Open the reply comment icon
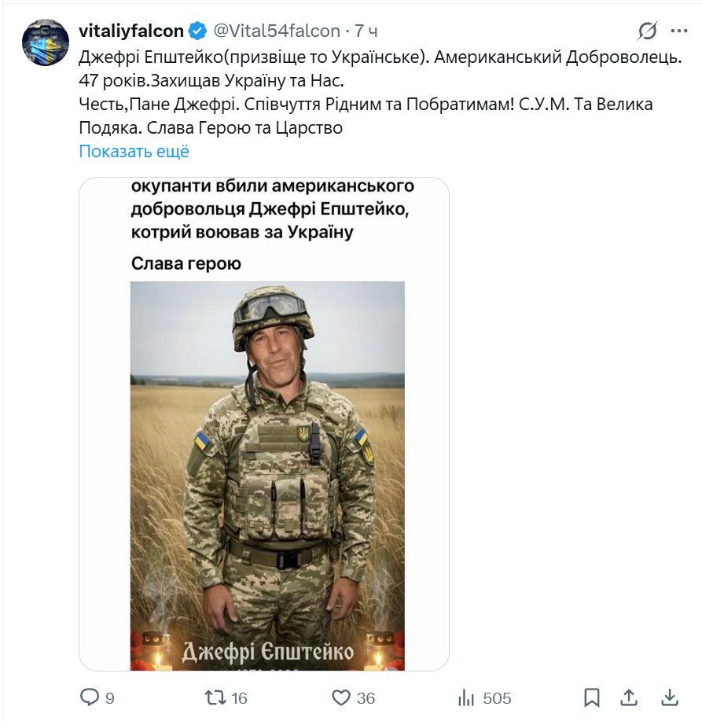This screenshot has height=721, width=702. [90, 697]
